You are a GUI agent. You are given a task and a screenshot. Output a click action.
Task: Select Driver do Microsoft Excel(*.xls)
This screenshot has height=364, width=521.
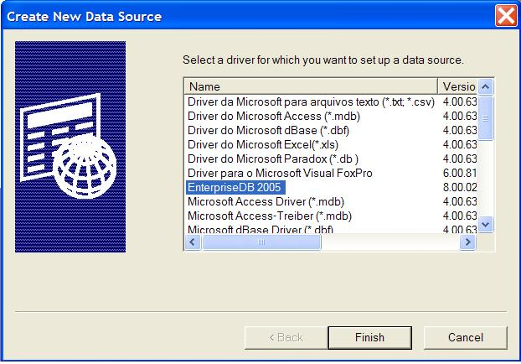click(258, 144)
